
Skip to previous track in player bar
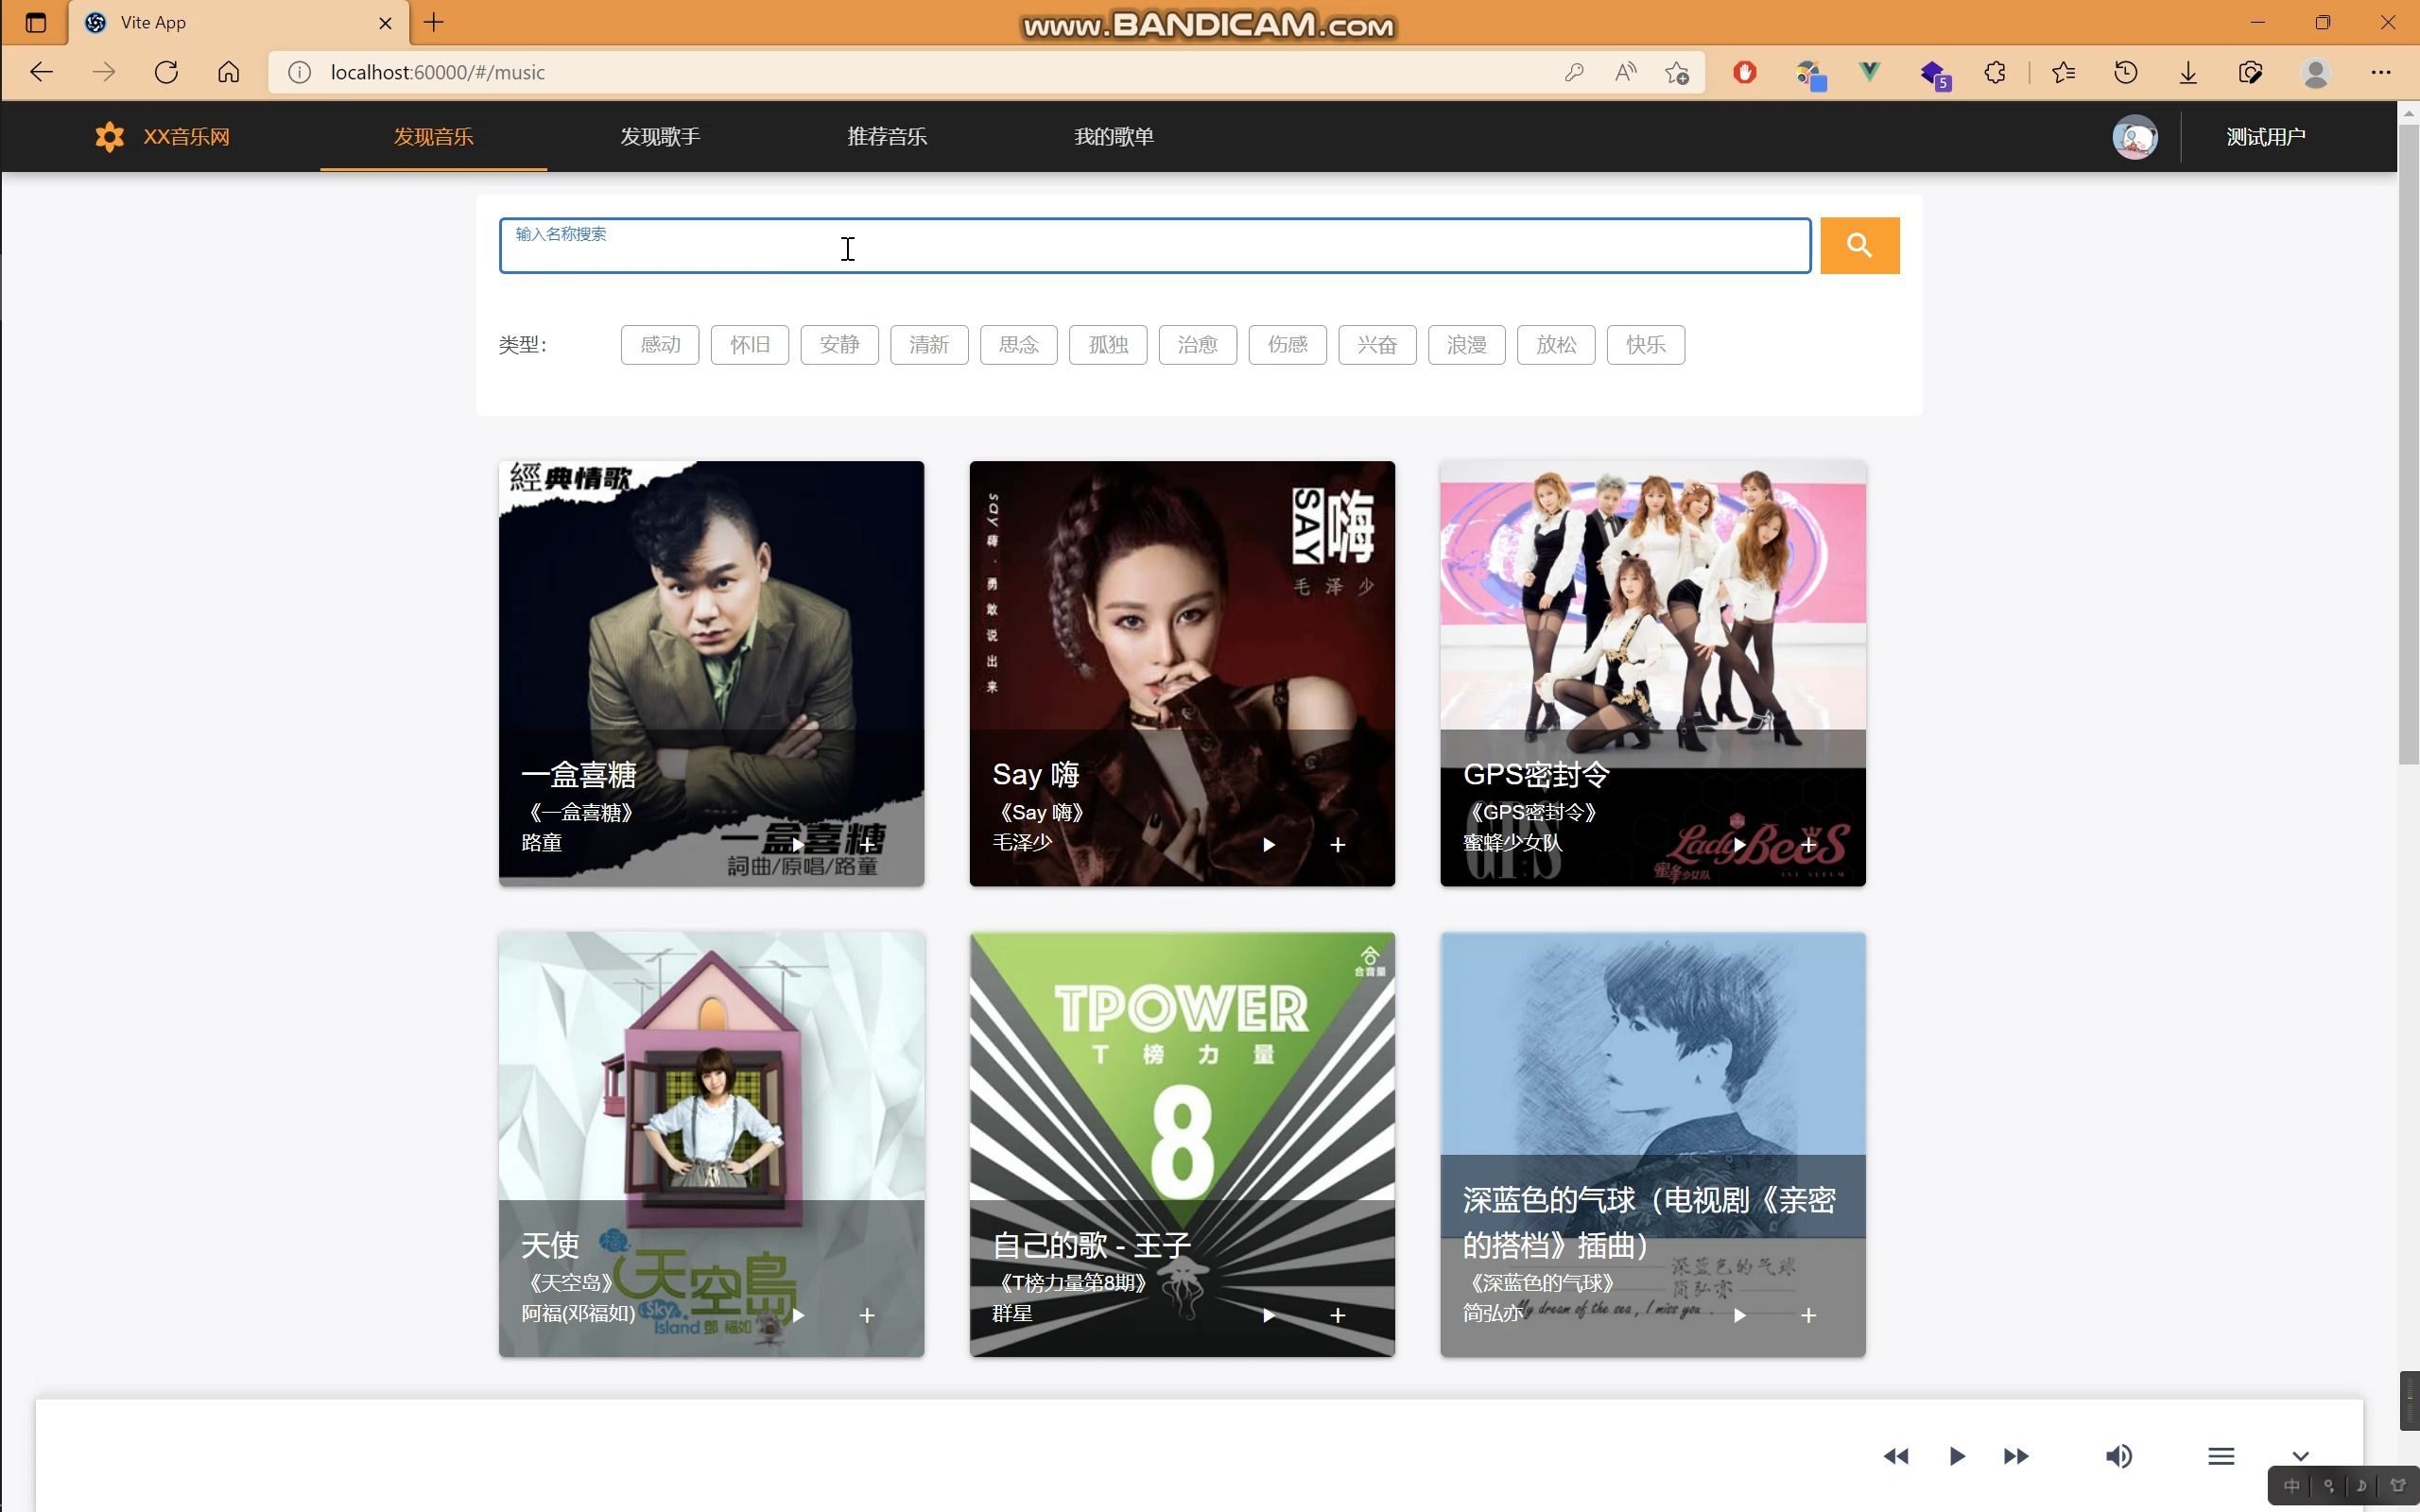pyautogui.click(x=1896, y=1456)
